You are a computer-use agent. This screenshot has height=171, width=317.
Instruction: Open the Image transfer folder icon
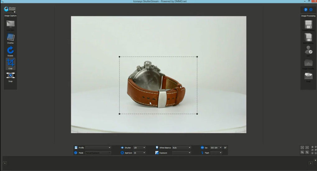(308, 63)
